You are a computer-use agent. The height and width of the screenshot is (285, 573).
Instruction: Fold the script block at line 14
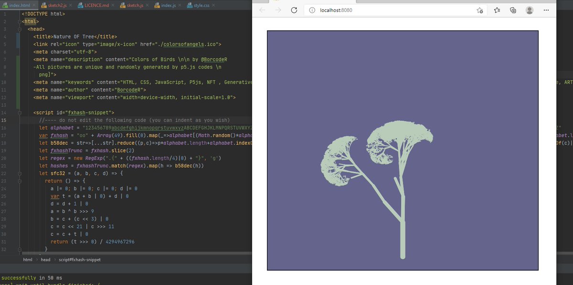tap(20, 112)
